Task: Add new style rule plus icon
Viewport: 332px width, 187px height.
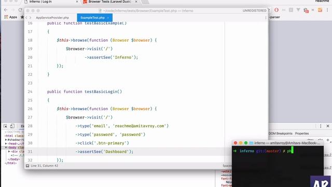Action: (x=328, y=140)
